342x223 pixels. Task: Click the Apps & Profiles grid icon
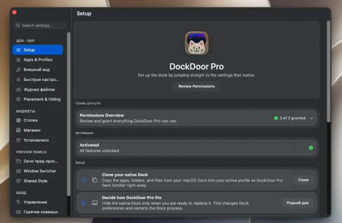click(x=18, y=60)
